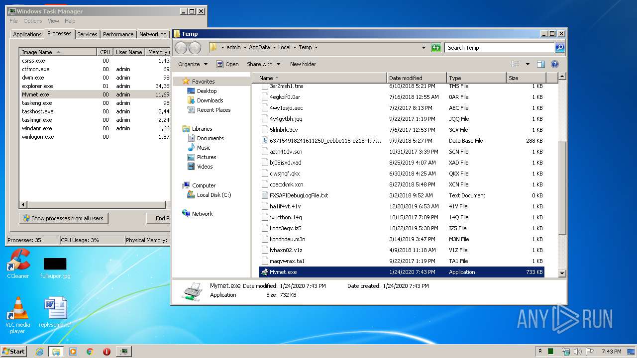Select Mymet.exe file in Temp folder
This screenshot has height=358, width=637.
click(x=401, y=272)
